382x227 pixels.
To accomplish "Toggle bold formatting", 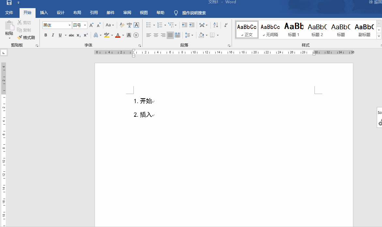I will tap(46, 35).
